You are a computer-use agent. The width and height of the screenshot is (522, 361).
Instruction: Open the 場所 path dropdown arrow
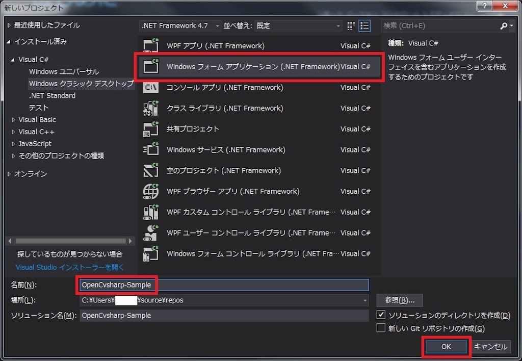point(365,300)
